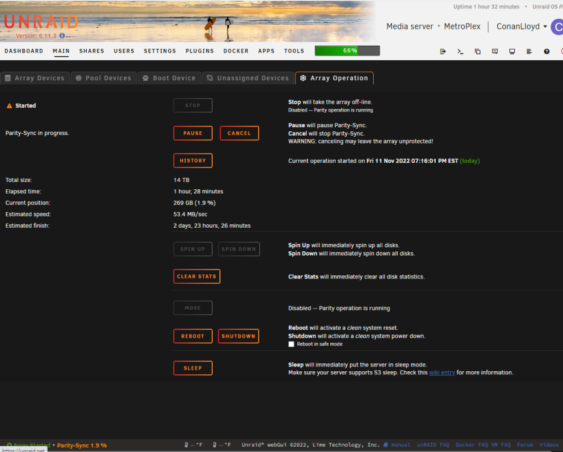Open the Users menu
The image size is (563, 452).
coord(124,51)
